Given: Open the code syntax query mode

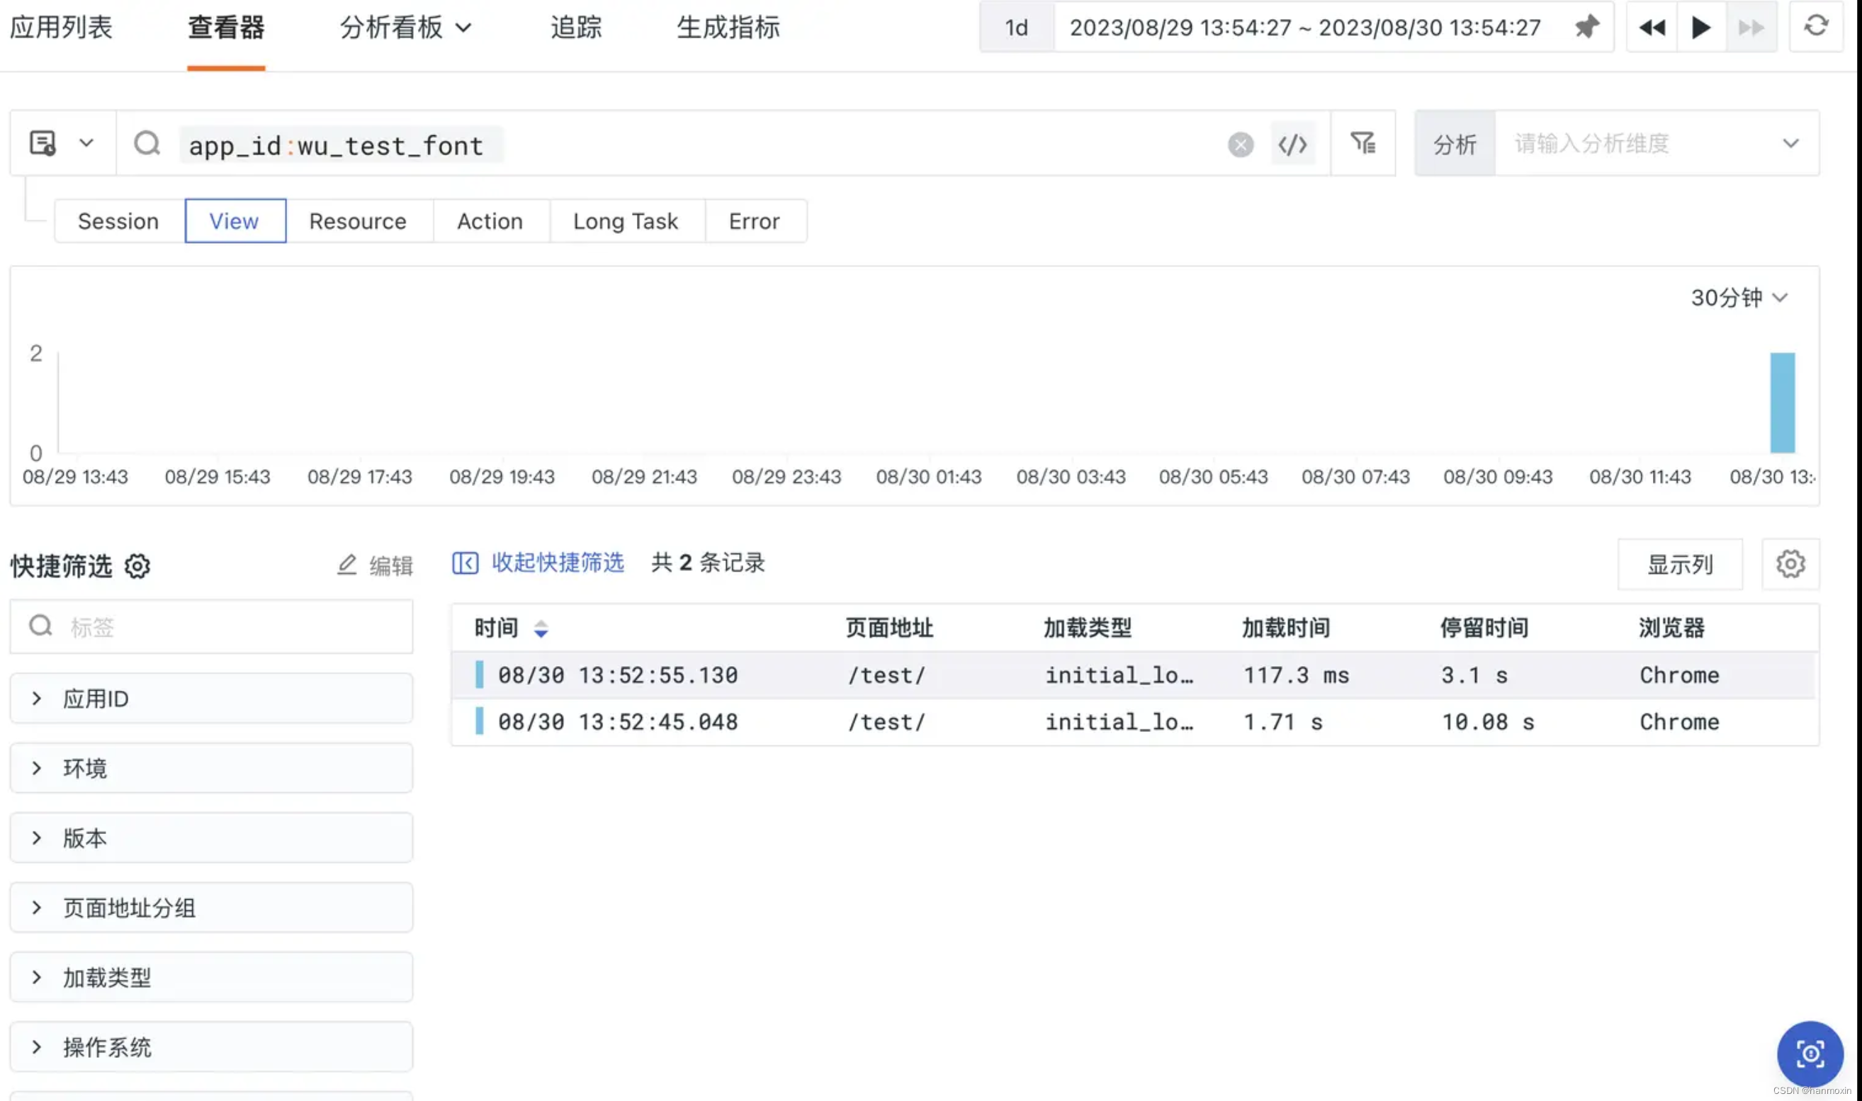Looking at the screenshot, I should 1293,145.
